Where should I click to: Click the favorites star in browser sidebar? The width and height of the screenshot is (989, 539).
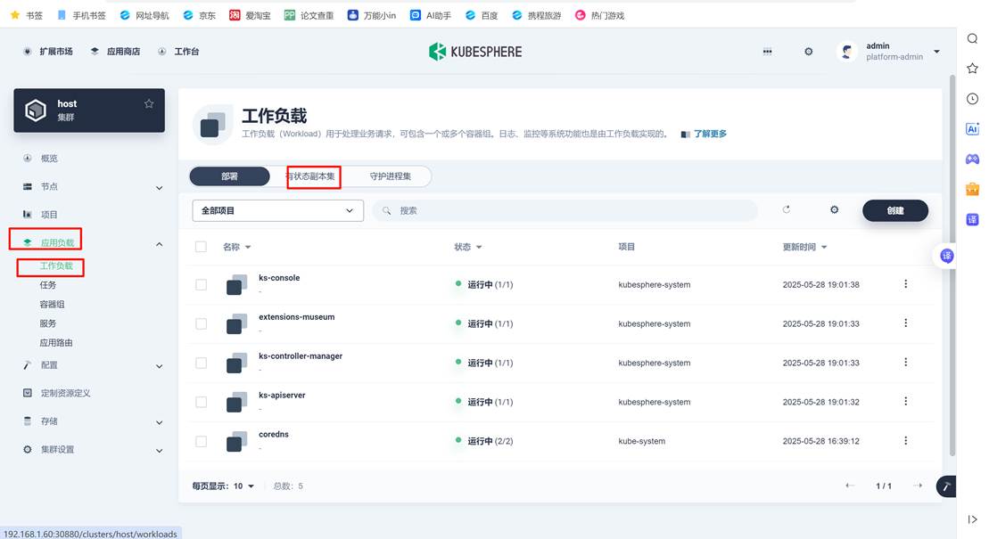(973, 68)
